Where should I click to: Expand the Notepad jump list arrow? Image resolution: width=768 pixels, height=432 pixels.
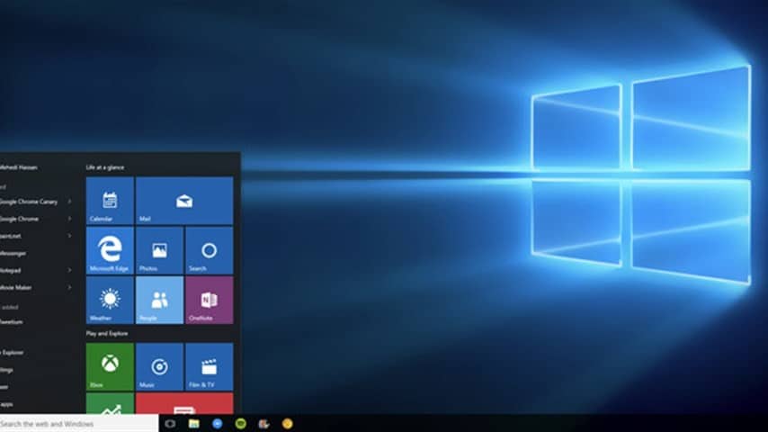[x=69, y=270]
